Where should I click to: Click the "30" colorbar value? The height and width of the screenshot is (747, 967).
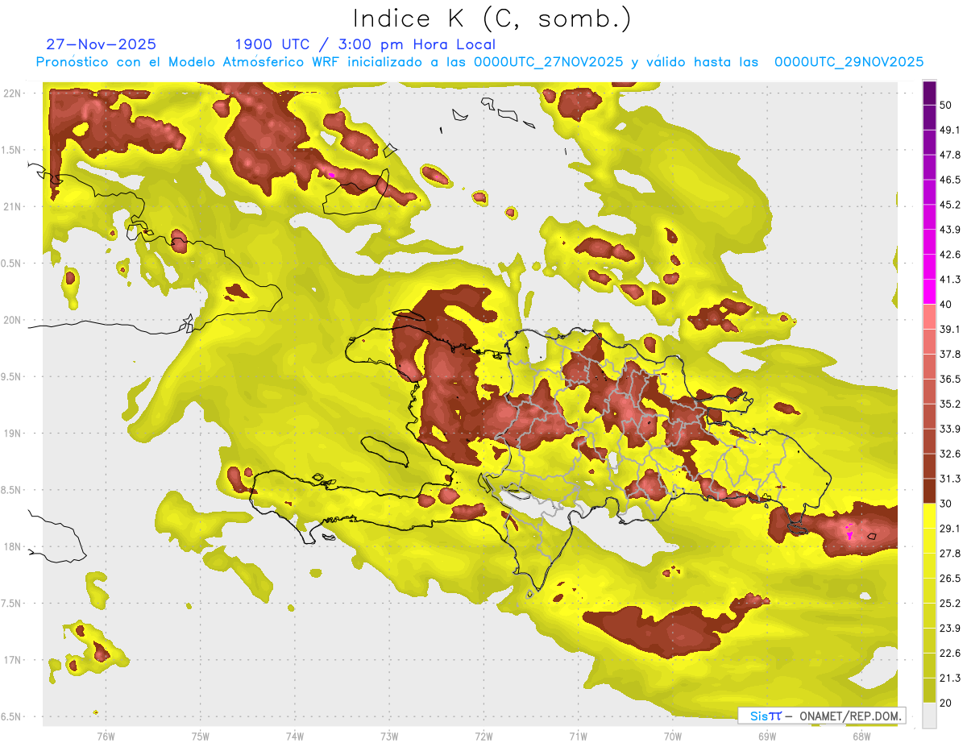[x=945, y=504]
